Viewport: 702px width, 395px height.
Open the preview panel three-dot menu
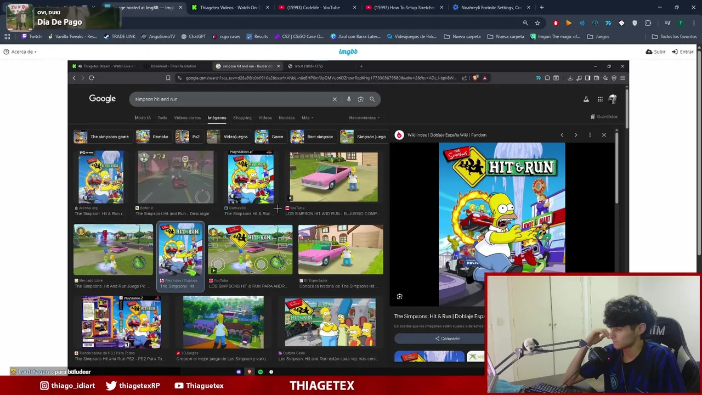(590, 135)
